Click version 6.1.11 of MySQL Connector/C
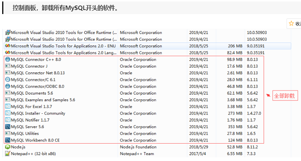Viewport: 301px width, 161px height. coord(252,79)
